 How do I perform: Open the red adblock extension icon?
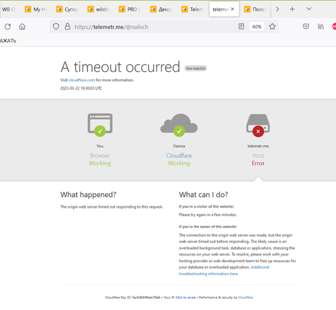[334, 26]
